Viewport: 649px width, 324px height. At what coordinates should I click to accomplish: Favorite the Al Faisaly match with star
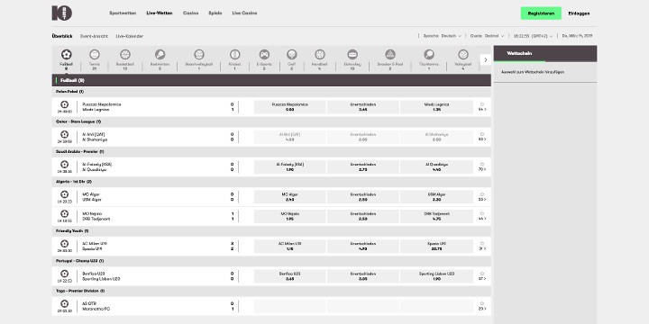pos(481,164)
